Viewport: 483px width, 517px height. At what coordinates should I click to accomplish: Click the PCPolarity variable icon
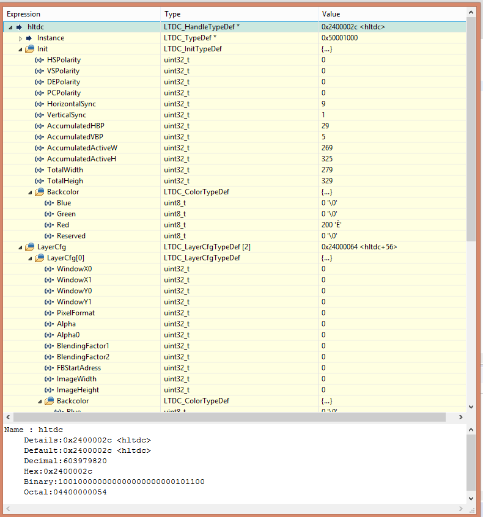coord(39,93)
